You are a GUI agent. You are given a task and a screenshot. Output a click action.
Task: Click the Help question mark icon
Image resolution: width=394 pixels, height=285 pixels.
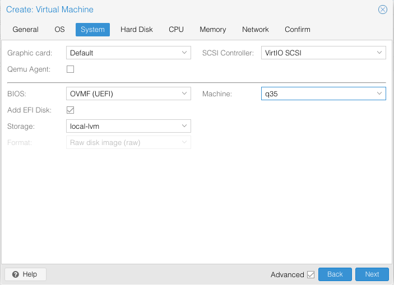[16, 274]
